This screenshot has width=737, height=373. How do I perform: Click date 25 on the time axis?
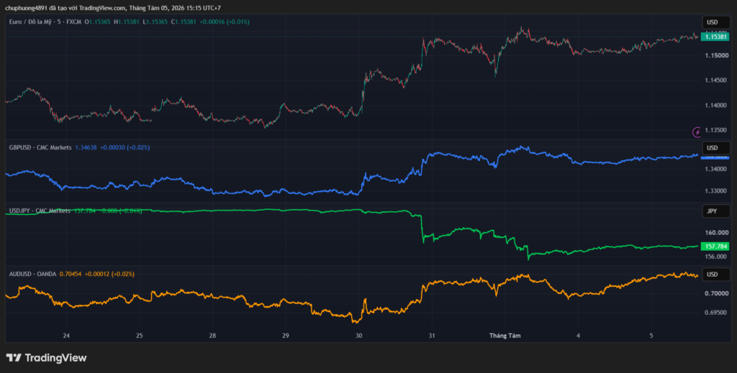click(139, 336)
